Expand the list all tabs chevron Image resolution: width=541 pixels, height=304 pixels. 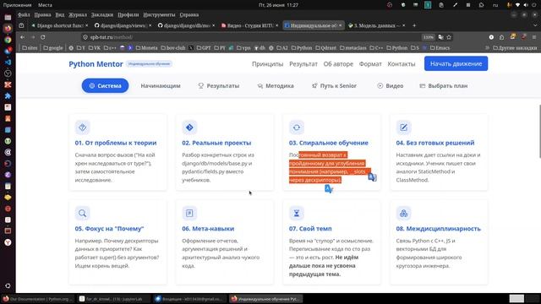pos(535,25)
